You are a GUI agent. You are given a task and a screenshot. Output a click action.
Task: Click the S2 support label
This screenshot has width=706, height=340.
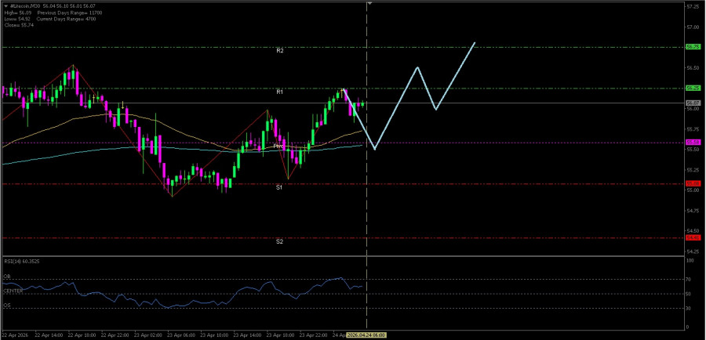click(279, 241)
